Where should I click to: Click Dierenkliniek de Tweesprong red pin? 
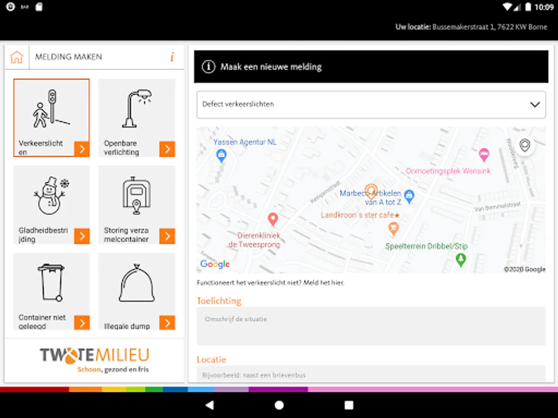273,219
